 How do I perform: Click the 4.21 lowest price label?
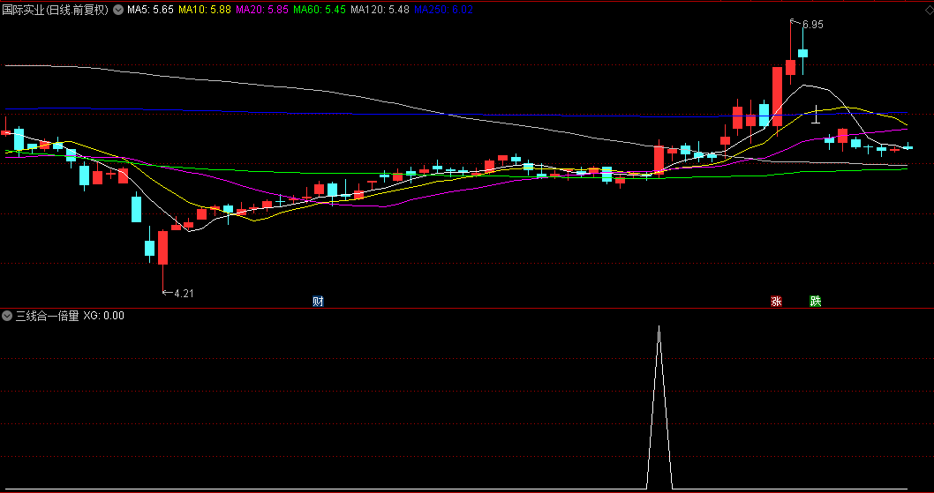click(183, 294)
